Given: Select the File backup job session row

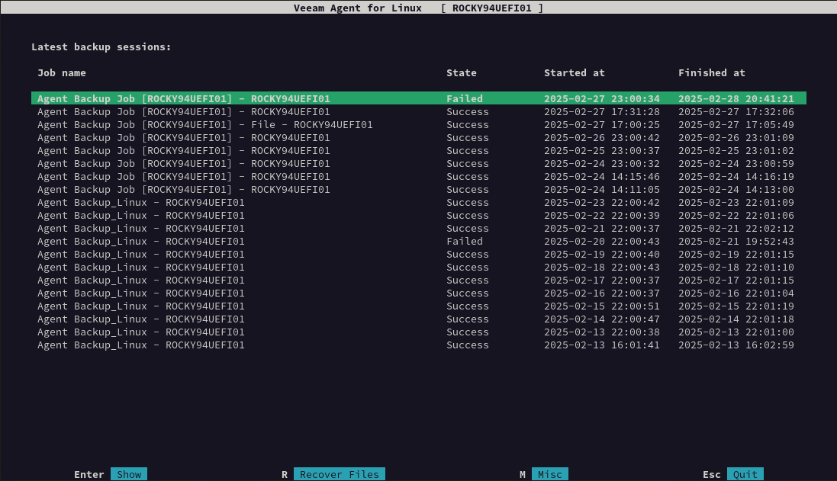Looking at the screenshot, I should (418, 125).
